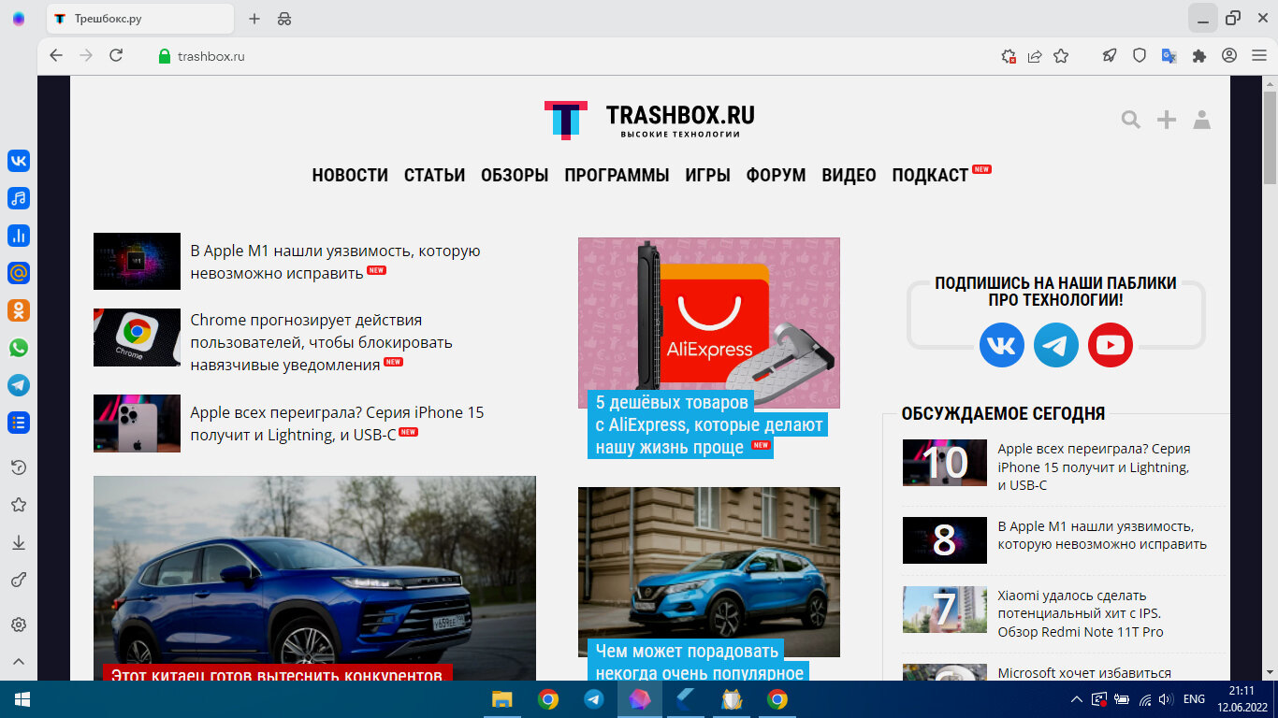Open the НОВОСТИ menu section
Image resolution: width=1278 pixels, height=718 pixels.
(350, 175)
